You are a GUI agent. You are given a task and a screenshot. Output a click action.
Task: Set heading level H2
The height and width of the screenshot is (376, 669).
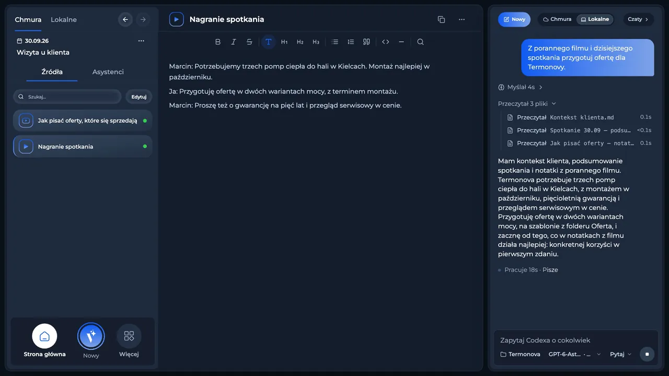(300, 42)
